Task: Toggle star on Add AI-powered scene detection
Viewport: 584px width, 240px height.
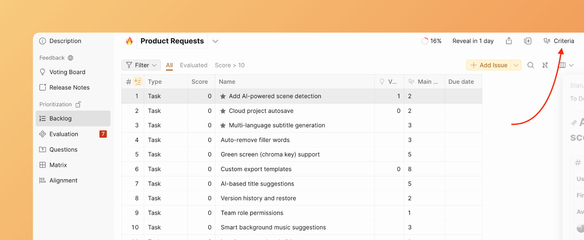Action: click(223, 96)
